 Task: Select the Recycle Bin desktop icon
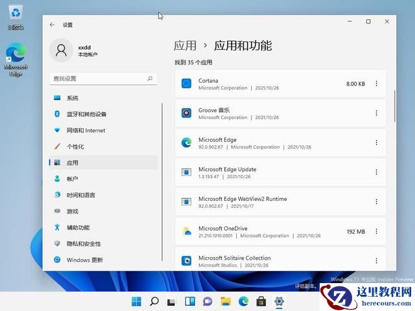16,17
